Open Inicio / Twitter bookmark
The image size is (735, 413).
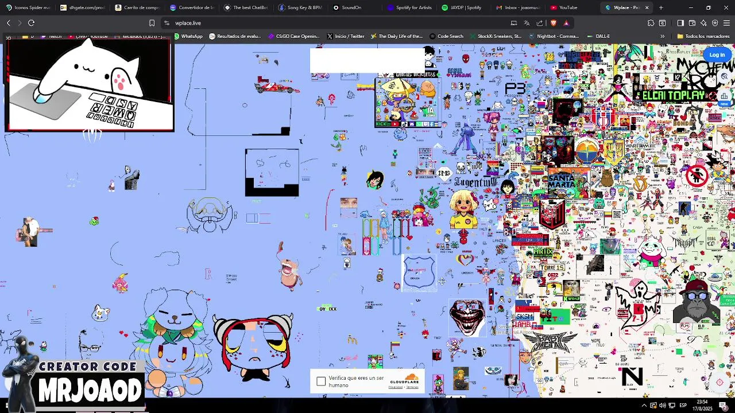coord(346,36)
